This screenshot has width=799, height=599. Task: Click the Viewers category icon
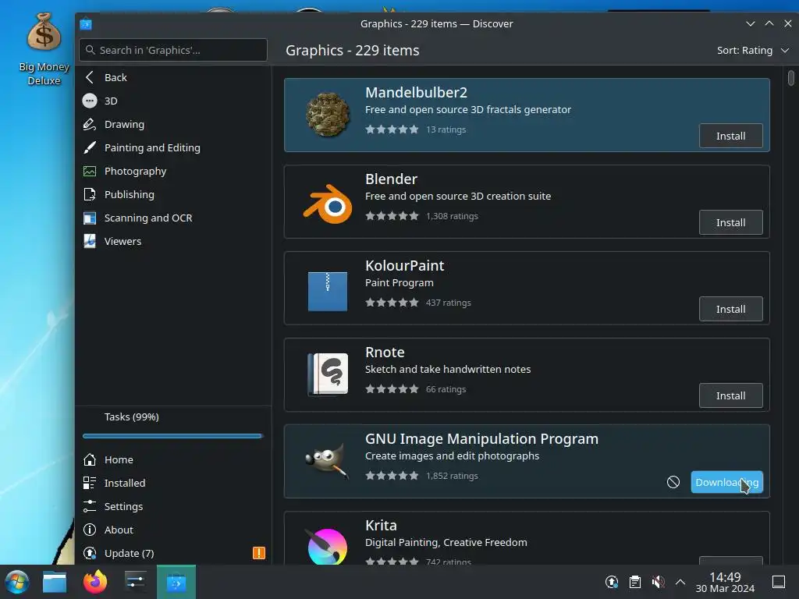point(90,242)
